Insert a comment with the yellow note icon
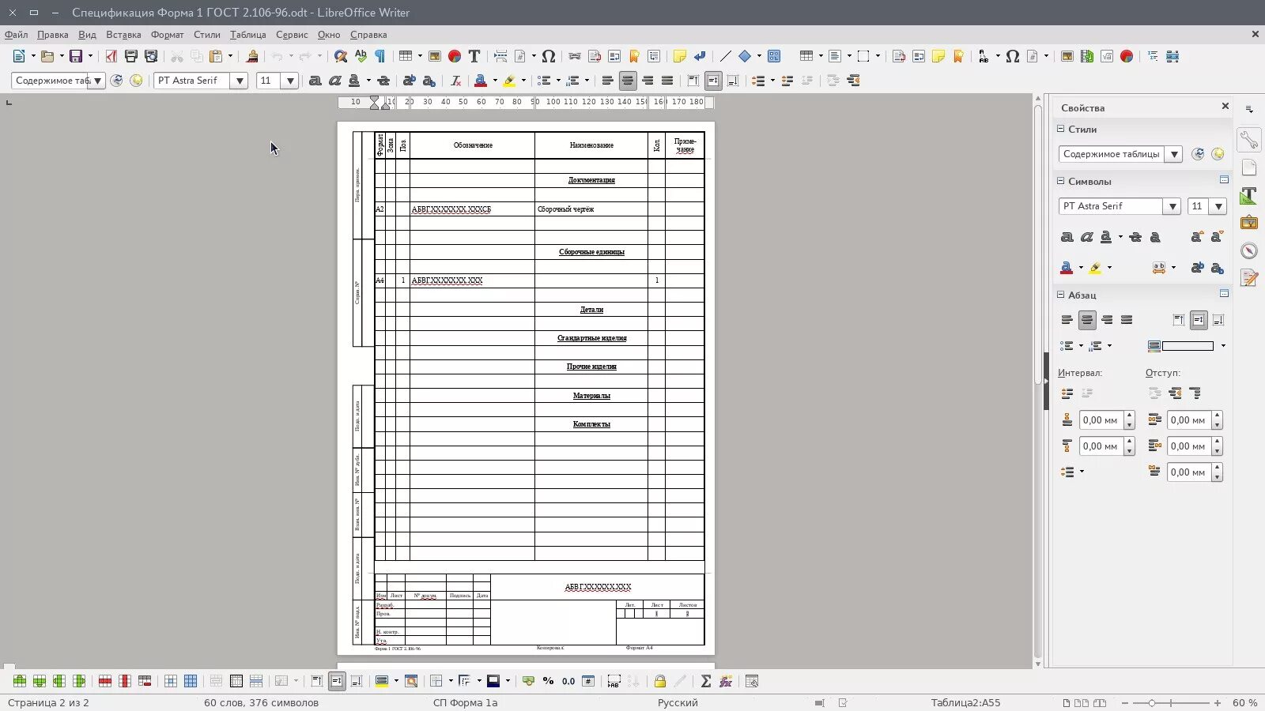The width and height of the screenshot is (1265, 711). [680, 56]
